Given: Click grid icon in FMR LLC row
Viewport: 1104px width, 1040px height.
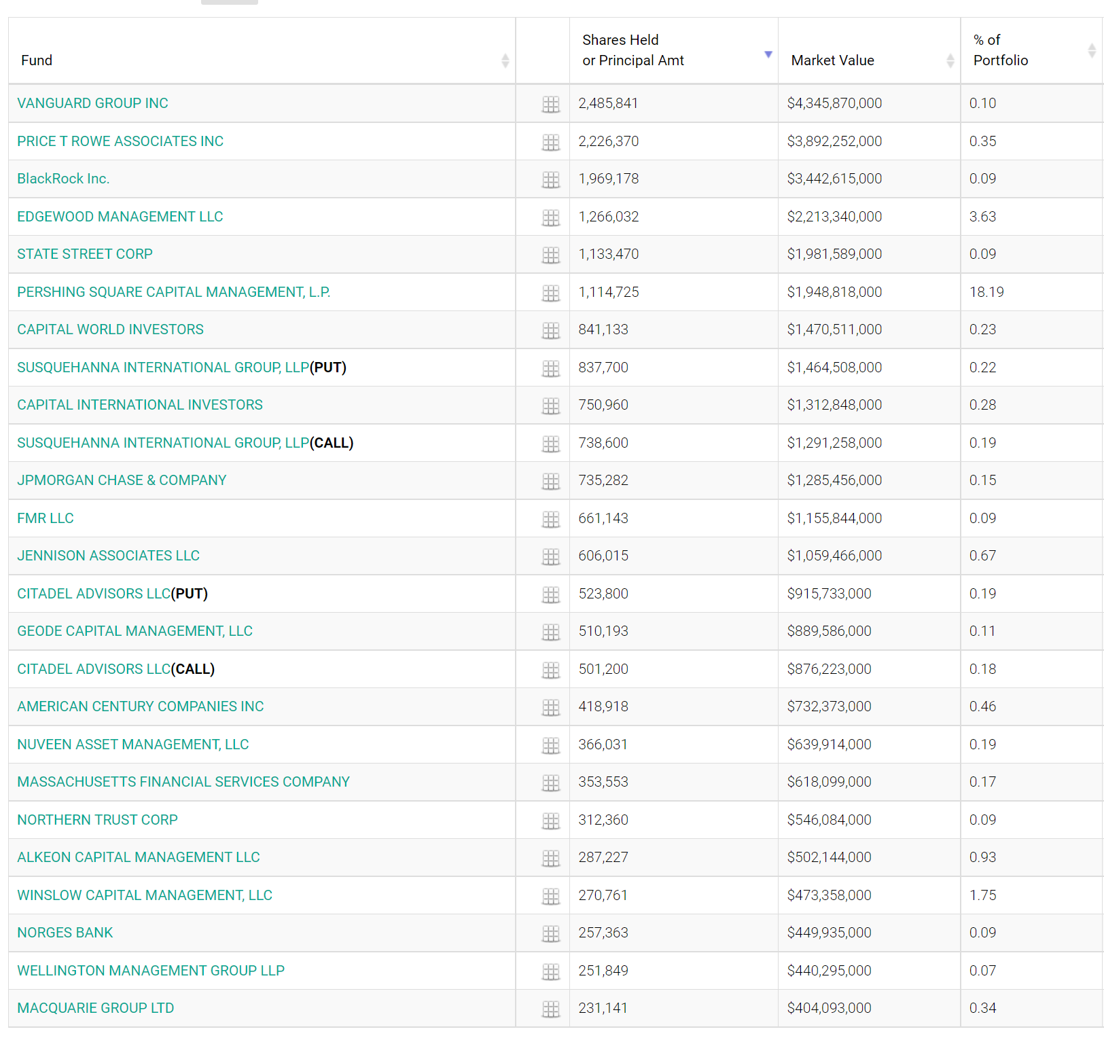Looking at the screenshot, I should (x=551, y=519).
